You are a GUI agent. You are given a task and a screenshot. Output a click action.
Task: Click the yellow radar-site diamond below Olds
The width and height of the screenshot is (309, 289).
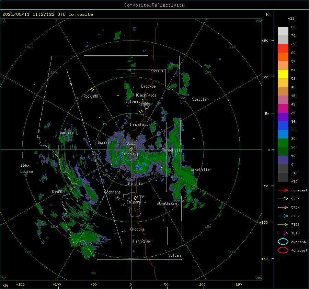[131, 149]
